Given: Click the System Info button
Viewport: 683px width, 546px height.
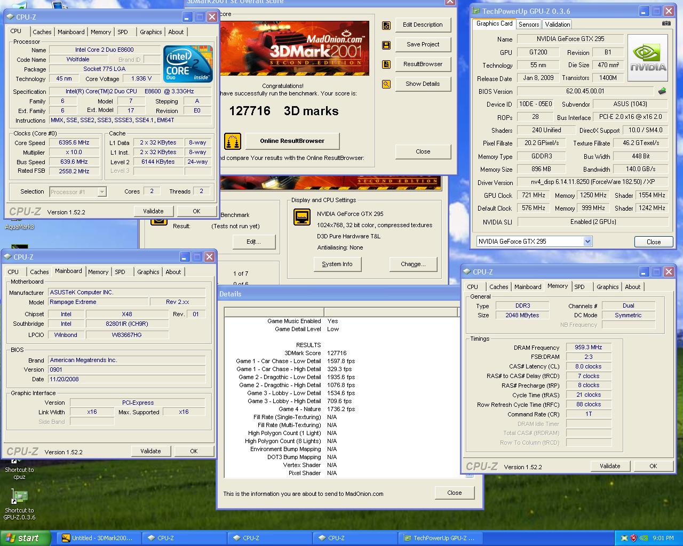Looking at the screenshot, I should (x=337, y=264).
